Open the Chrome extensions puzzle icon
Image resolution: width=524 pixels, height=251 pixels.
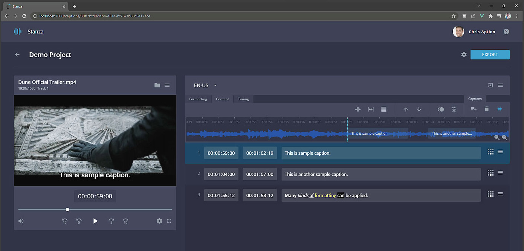(490, 16)
